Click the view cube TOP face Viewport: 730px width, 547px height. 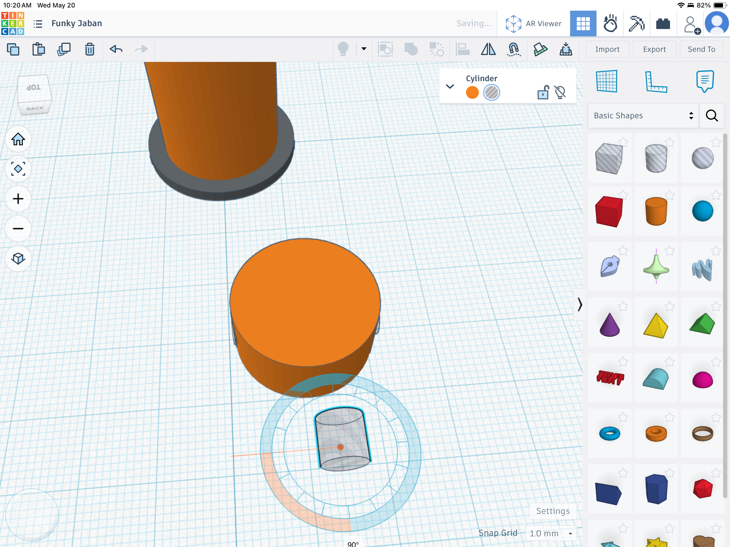34,88
